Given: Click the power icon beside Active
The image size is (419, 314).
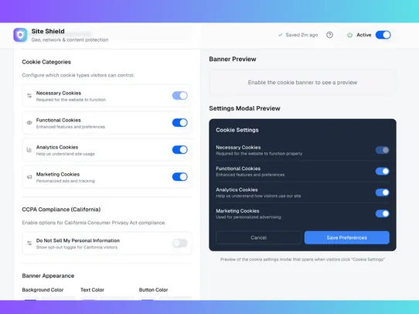Looking at the screenshot, I should tap(349, 35).
